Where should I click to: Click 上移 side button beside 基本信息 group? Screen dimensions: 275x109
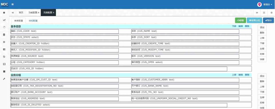point(262,38)
